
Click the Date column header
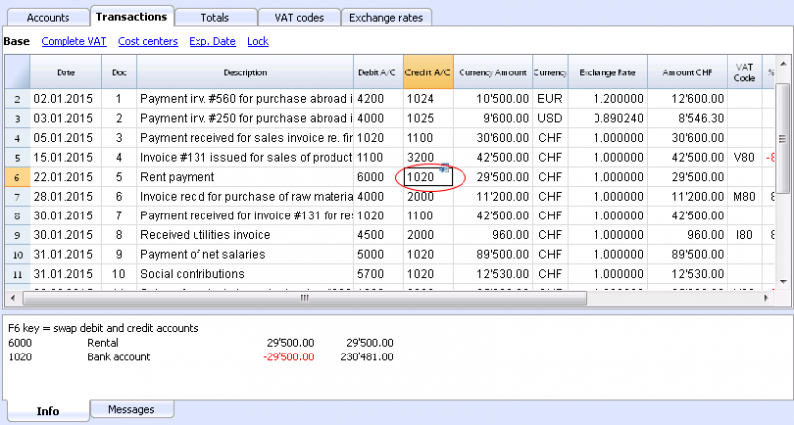click(x=66, y=72)
